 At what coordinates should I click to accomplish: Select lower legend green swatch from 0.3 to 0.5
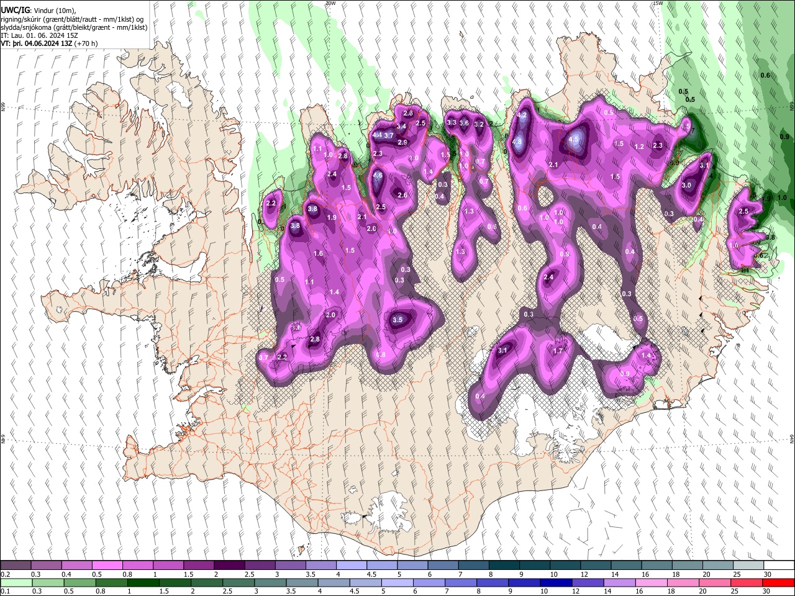click(x=47, y=583)
